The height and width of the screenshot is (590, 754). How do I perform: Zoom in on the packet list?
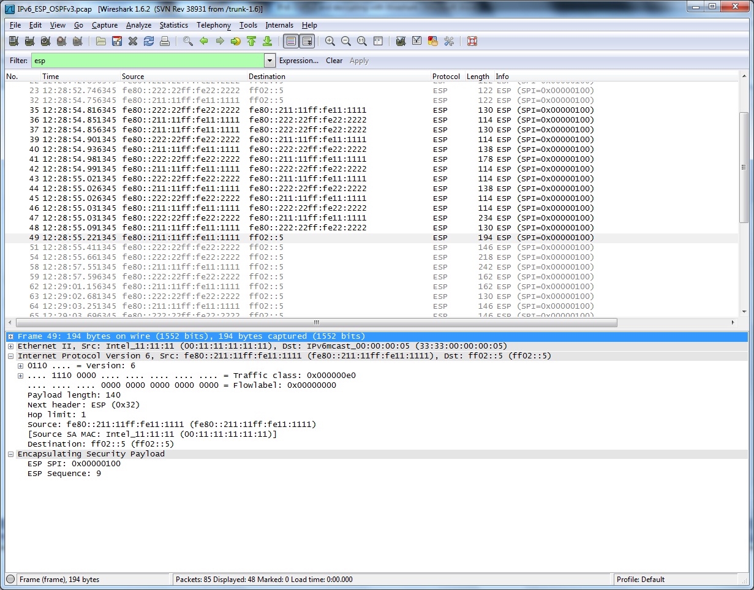tap(330, 41)
